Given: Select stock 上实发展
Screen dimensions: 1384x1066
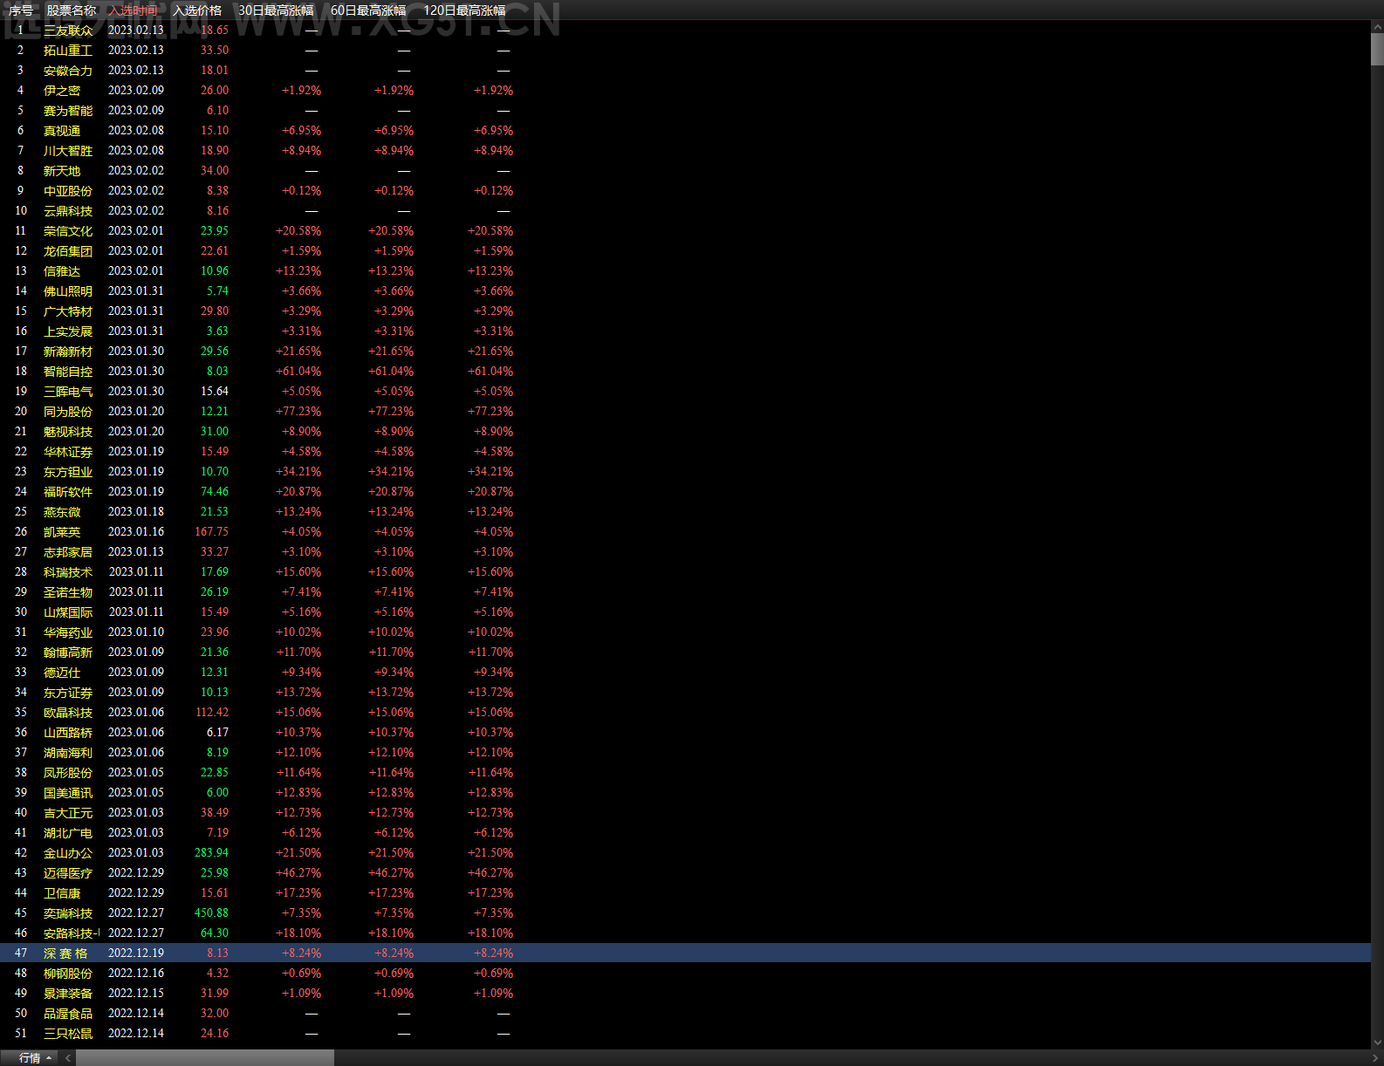Looking at the screenshot, I should (68, 331).
